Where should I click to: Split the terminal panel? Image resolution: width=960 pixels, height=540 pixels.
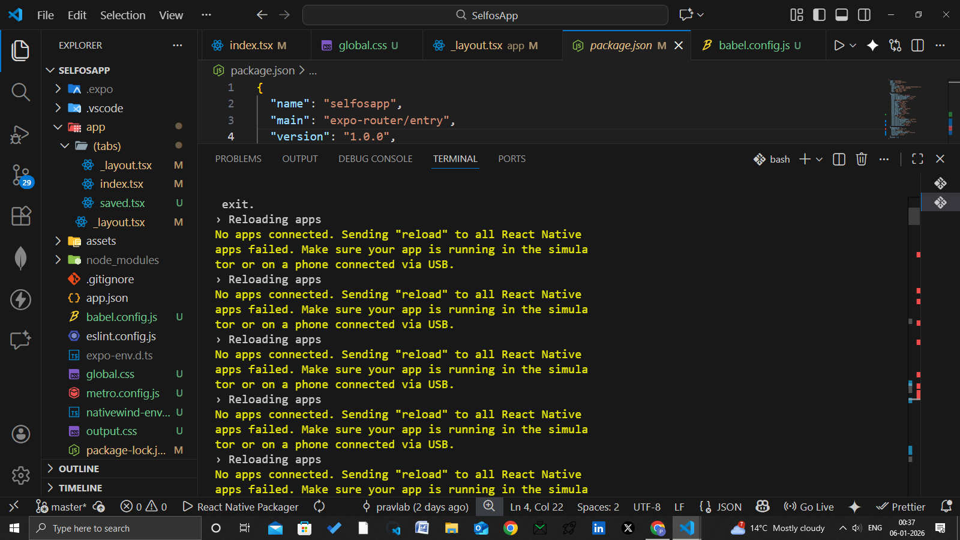point(839,159)
